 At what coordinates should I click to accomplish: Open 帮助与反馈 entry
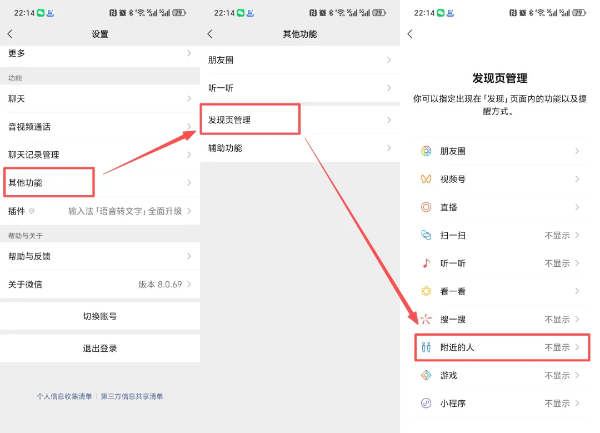pyautogui.click(x=100, y=256)
